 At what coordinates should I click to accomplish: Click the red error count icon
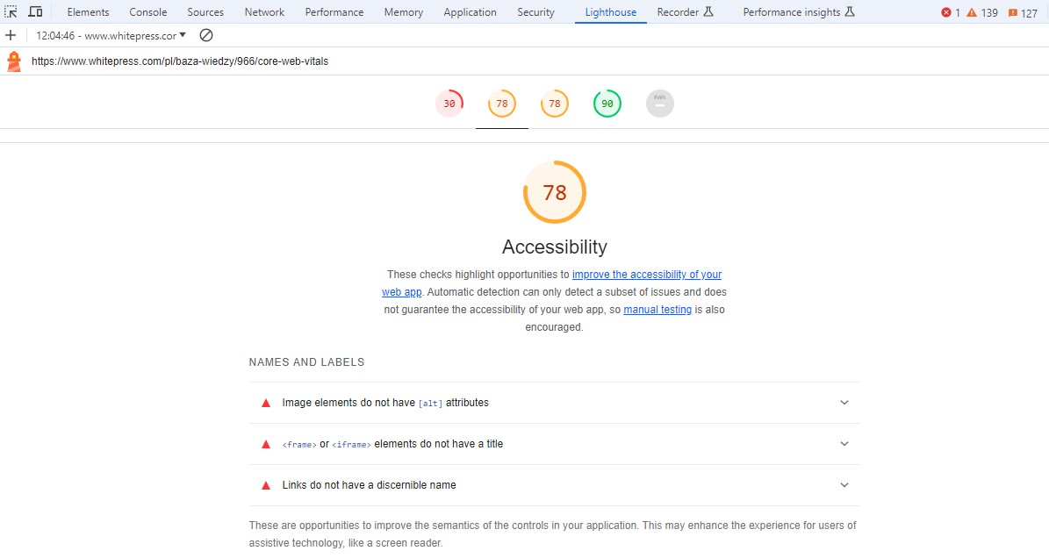click(x=946, y=12)
